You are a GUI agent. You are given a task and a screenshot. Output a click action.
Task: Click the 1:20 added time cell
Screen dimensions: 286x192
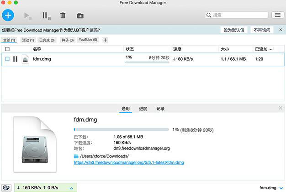pyautogui.click(x=259, y=59)
